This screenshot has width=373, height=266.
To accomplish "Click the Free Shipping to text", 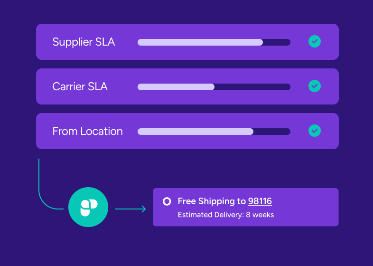I will tap(212, 201).
